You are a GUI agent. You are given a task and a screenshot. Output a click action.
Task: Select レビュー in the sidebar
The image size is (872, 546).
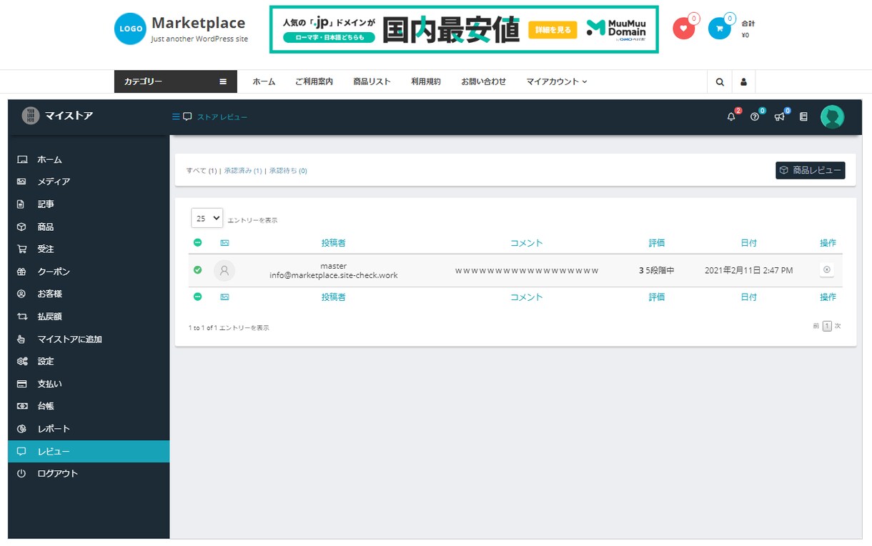click(x=89, y=452)
